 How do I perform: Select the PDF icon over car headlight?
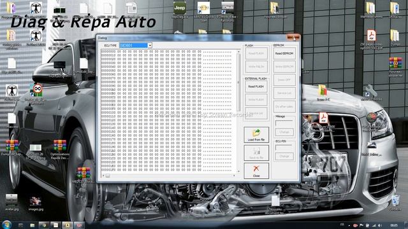(x=323, y=118)
